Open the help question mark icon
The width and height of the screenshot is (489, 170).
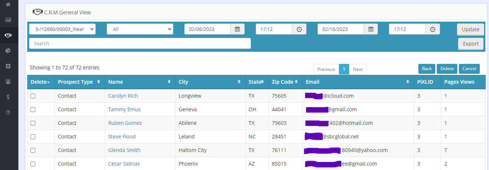coord(8,112)
